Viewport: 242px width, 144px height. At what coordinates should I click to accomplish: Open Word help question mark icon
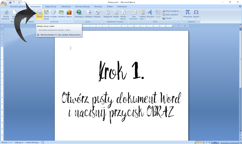click(x=240, y=6)
